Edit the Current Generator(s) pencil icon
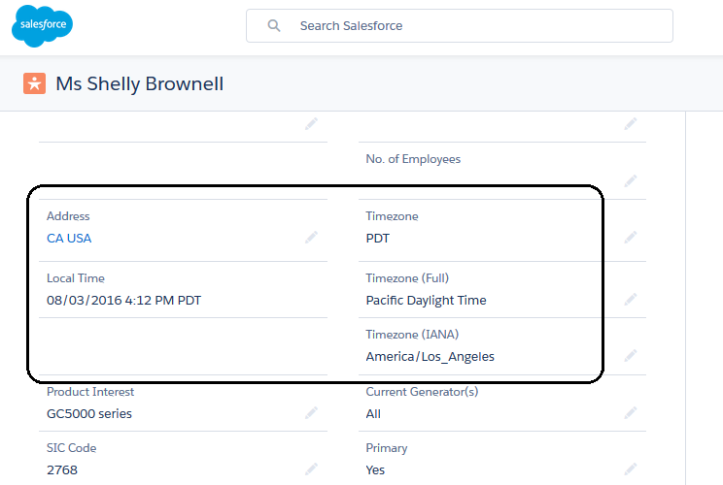This screenshot has width=723, height=485. pyautogui.click(x=631, y=413)
